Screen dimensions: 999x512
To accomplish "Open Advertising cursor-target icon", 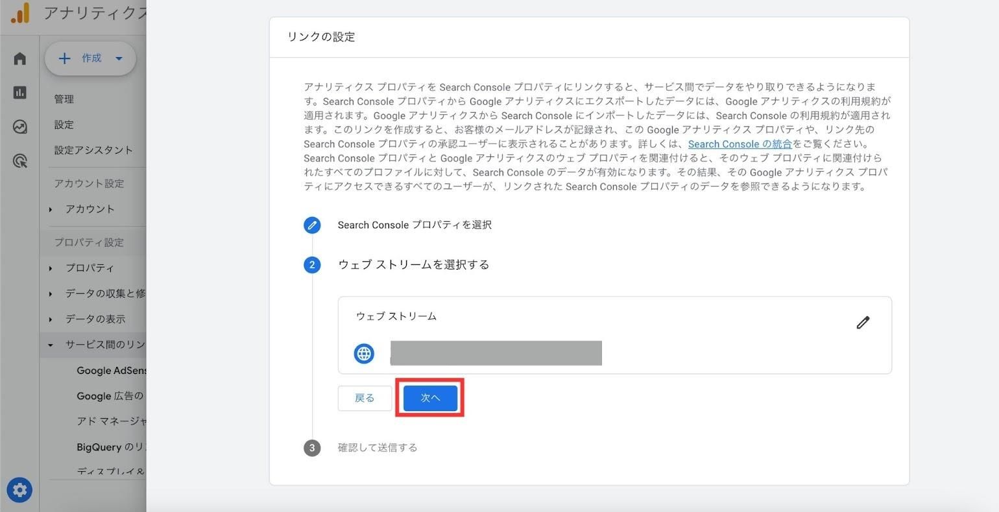I will [19, 161].
